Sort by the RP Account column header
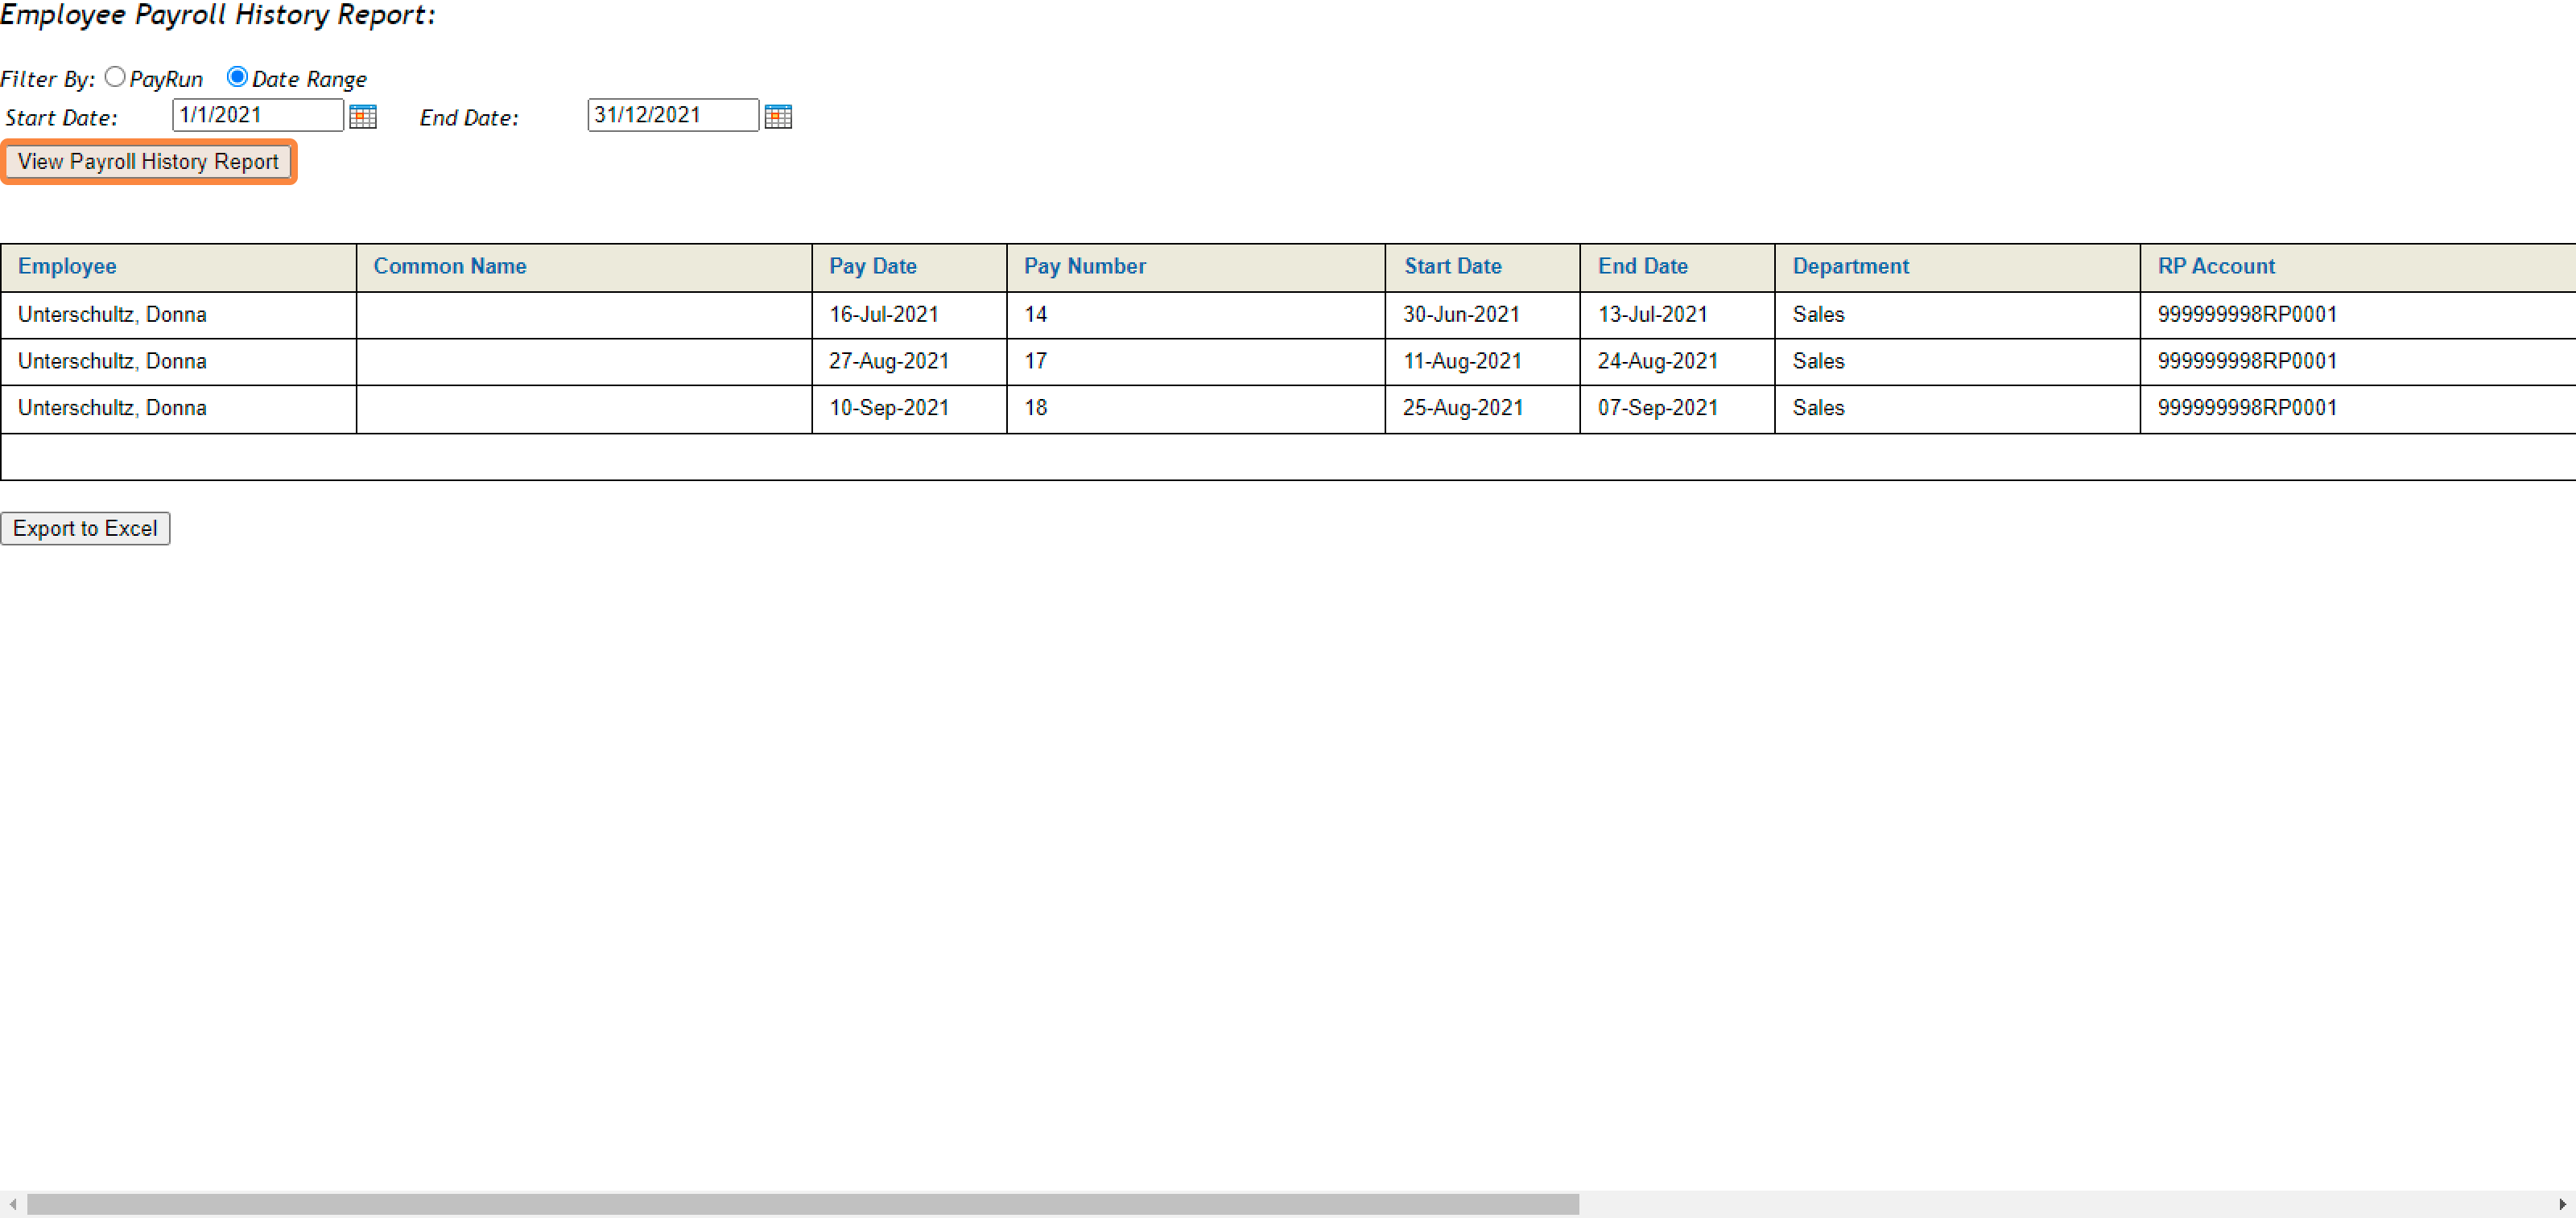The height and width of the screenshot is (1218, 2576). [2216, 265]
